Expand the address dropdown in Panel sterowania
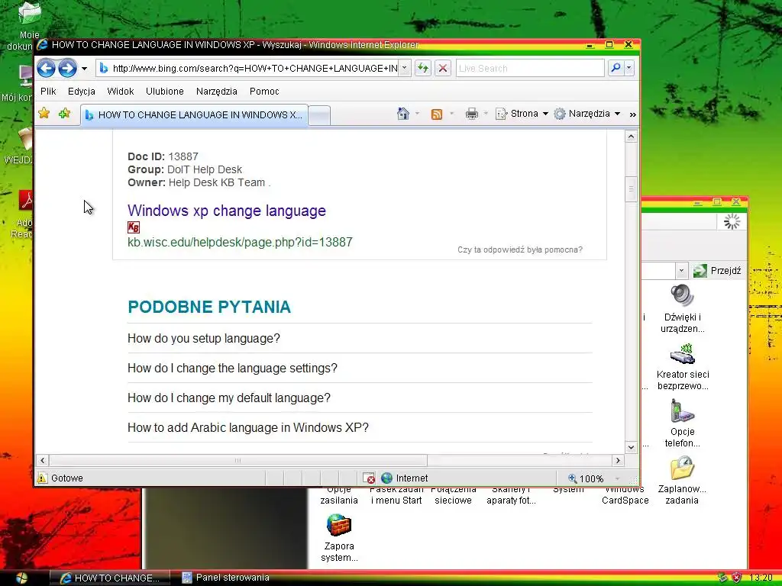782x586 pixels. pos(681,271)
